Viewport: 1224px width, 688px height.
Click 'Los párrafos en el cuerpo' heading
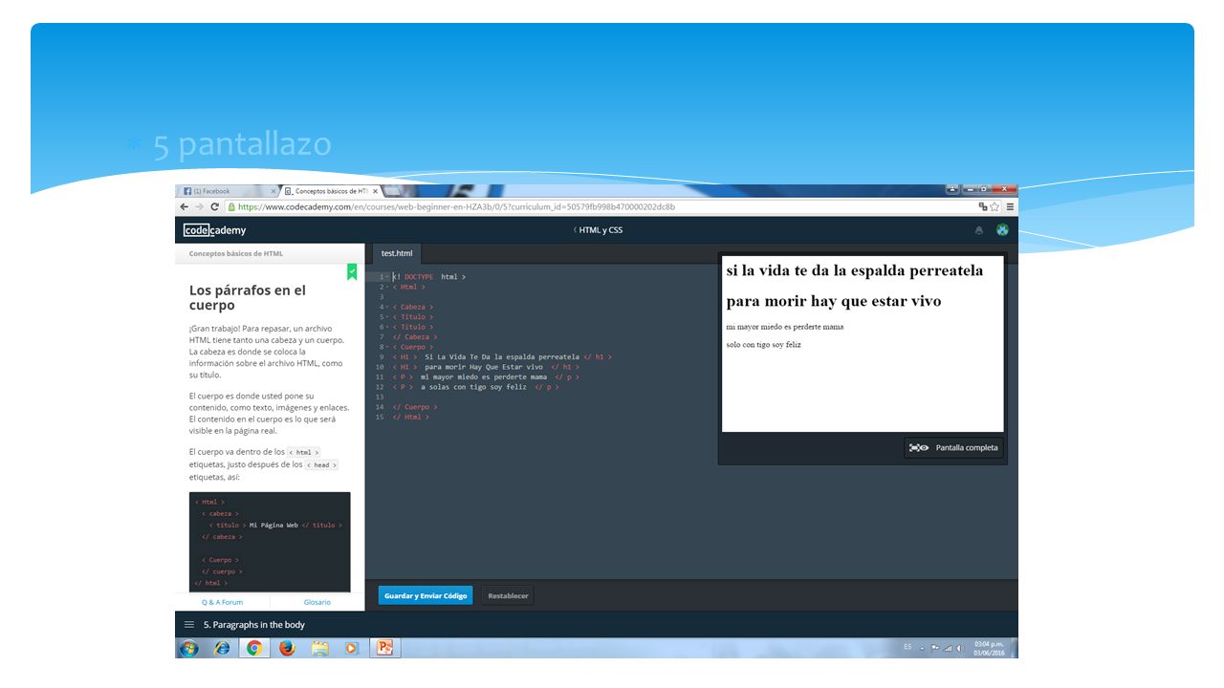pos(248,297)
